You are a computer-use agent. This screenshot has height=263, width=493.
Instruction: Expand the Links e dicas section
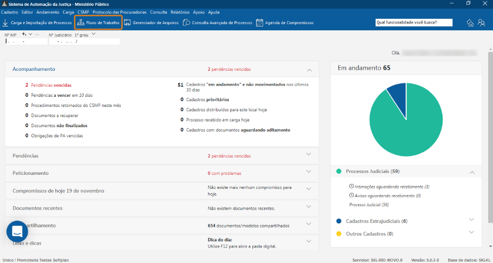(309, 241)
